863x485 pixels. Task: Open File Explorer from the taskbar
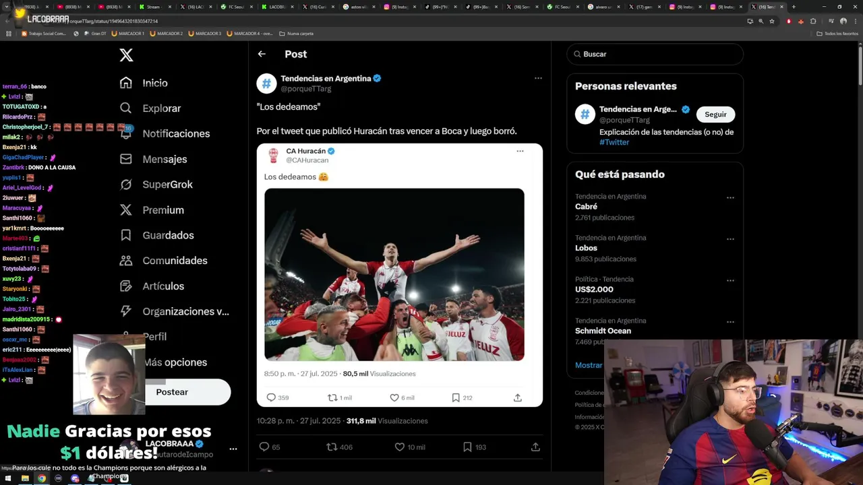point(25,478)
